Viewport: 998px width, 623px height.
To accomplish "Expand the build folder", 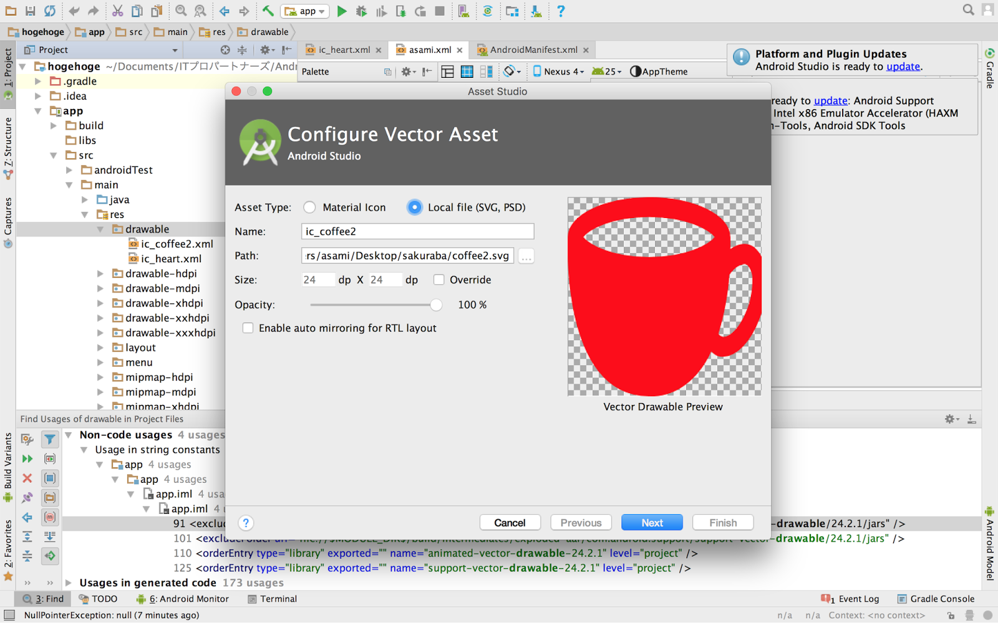I will pos(54,126).
